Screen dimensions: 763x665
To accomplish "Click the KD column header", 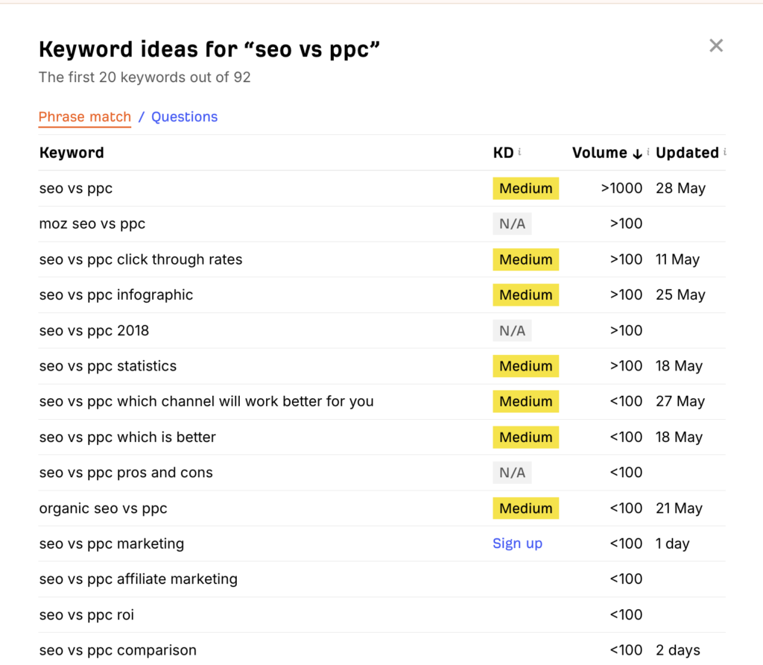I will point(503,153).
